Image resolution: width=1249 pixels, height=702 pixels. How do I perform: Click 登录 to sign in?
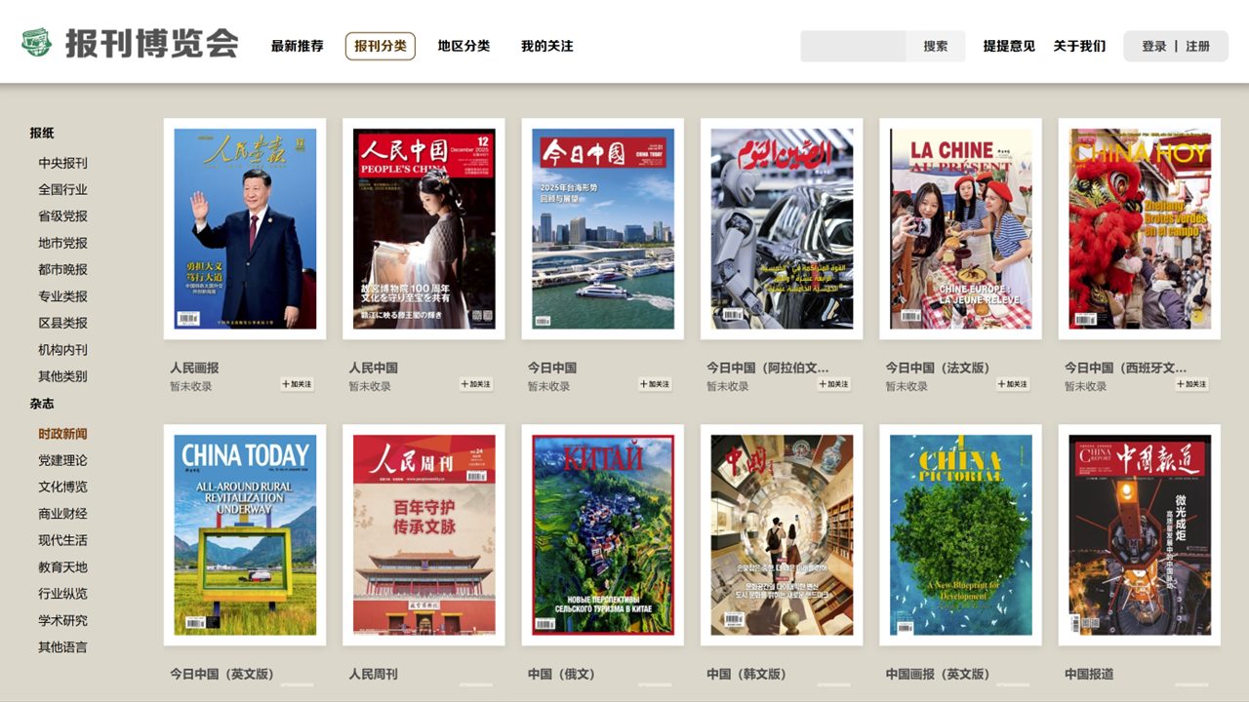(1154, 46)
